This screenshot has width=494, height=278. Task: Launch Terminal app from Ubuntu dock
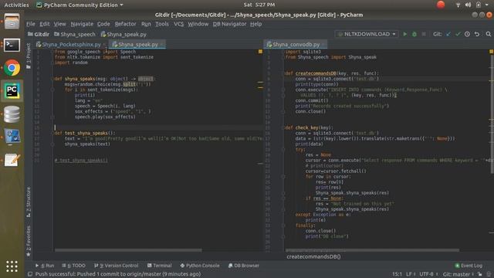pyautogui.click(x=12, y=45)
